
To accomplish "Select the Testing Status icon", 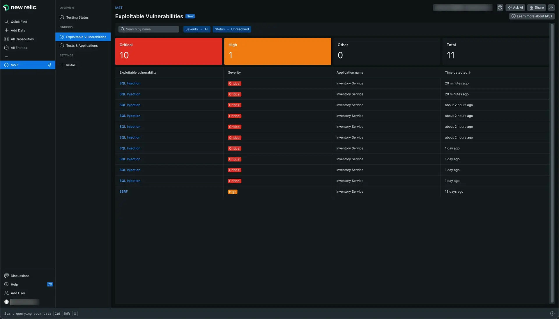I will pos(61,17).
